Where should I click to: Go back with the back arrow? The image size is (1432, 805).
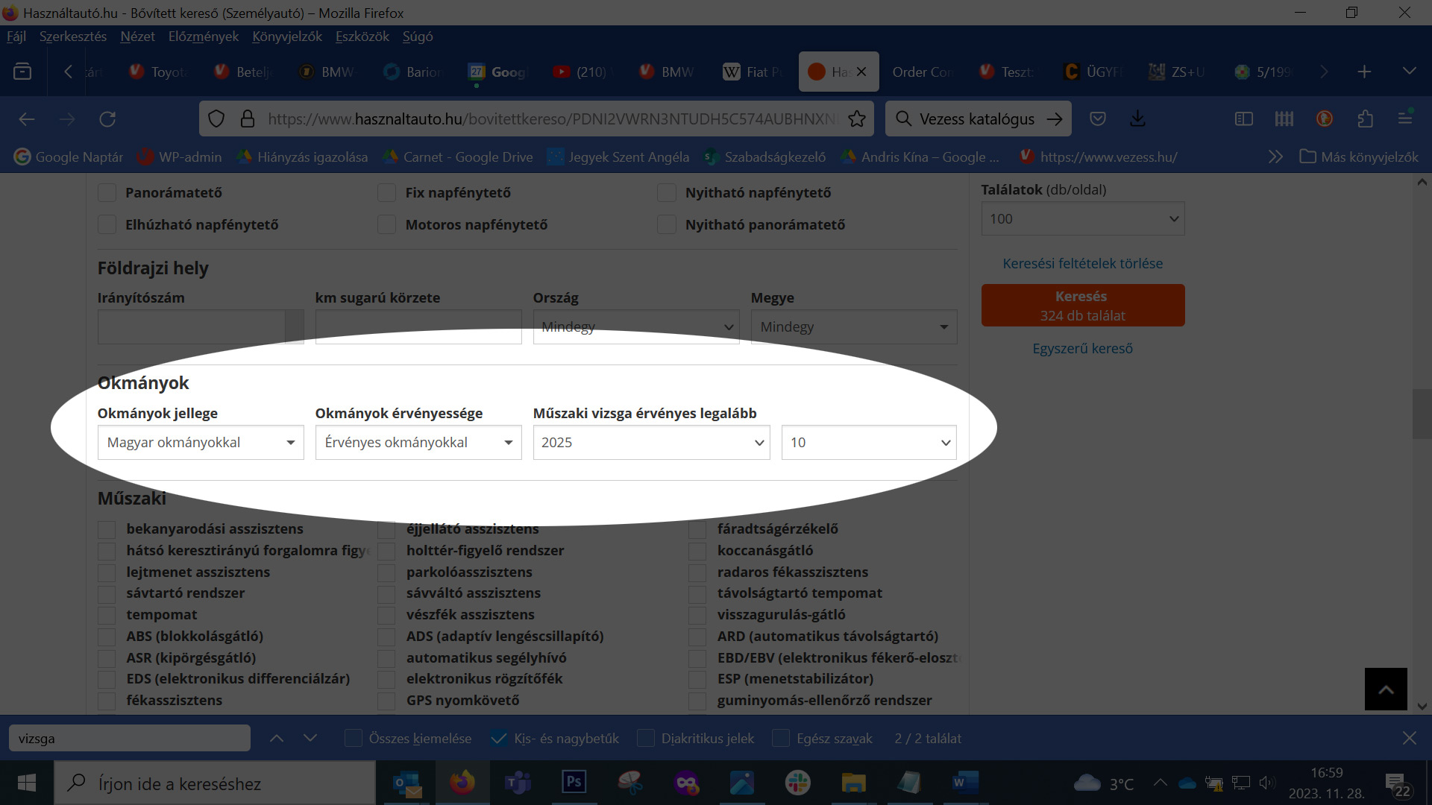(27, 119)
